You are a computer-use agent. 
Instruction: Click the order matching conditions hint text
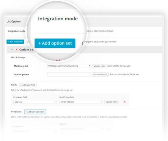tap(69, 117)
